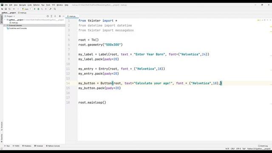The height and width of the screenshot is (153, 272).
Task: Toggle the Favorites tool window side tab
Action: pos(2,138)
